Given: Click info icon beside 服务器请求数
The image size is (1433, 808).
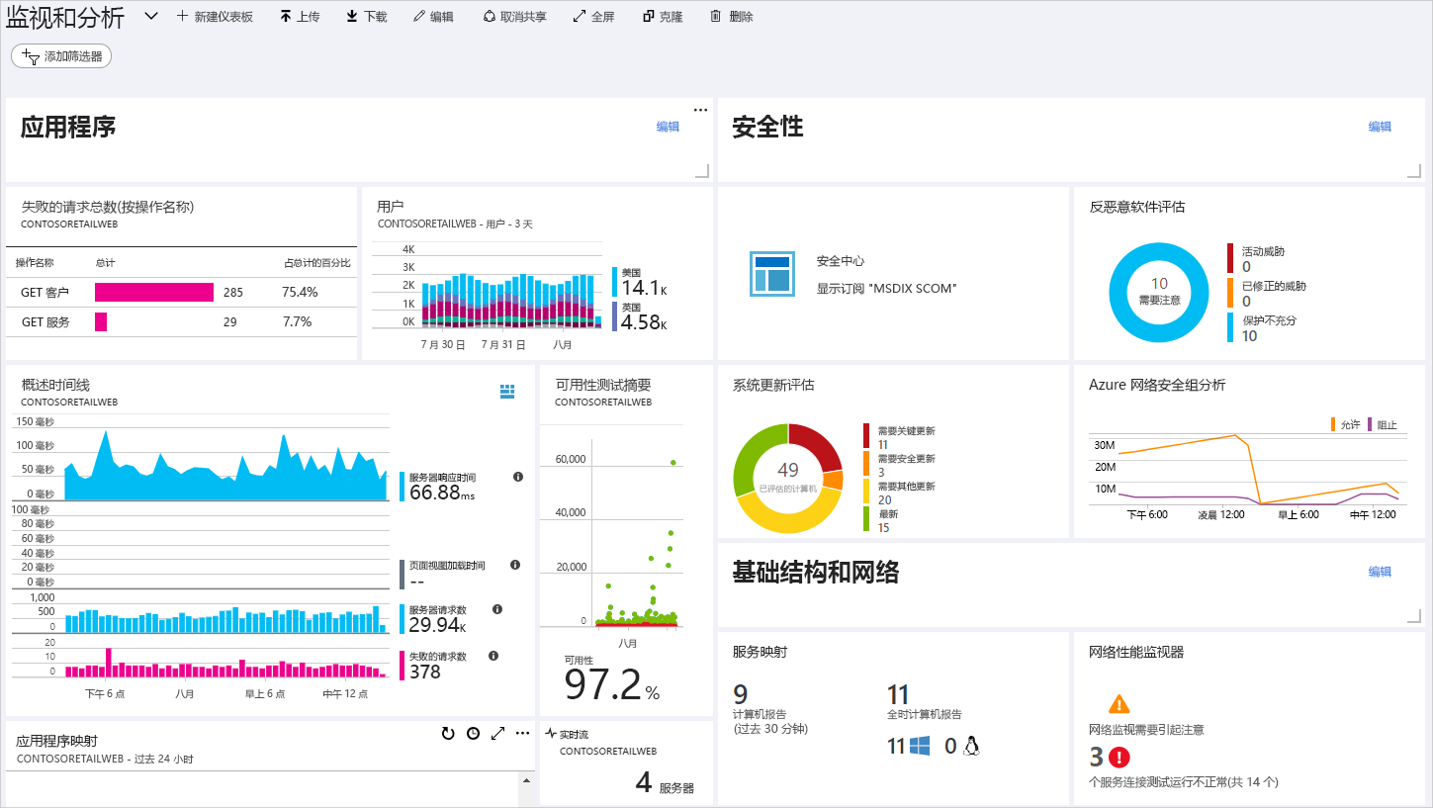Looking at the screenshot, I should 497,609.
